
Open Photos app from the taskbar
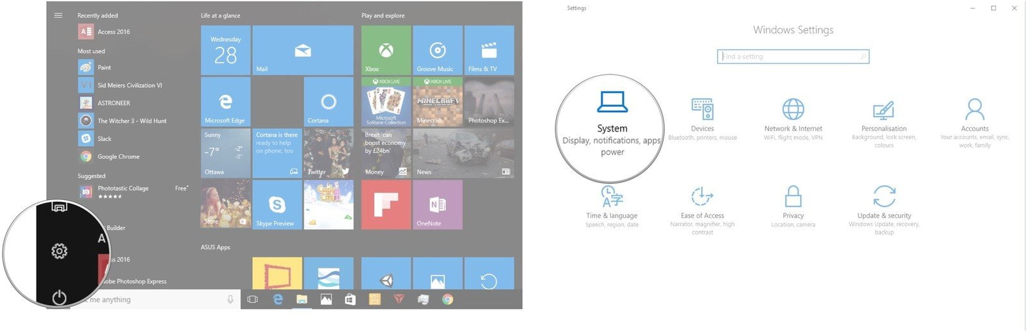click(326, 299)
